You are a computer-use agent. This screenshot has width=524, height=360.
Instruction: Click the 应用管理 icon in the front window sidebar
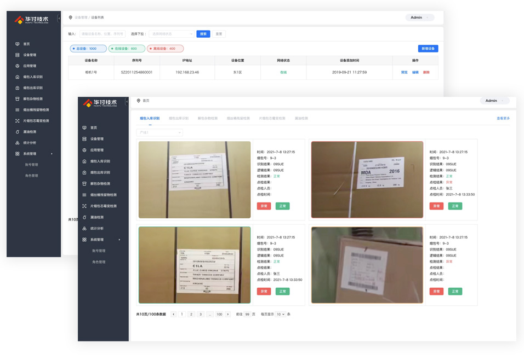tap(84, 150)
